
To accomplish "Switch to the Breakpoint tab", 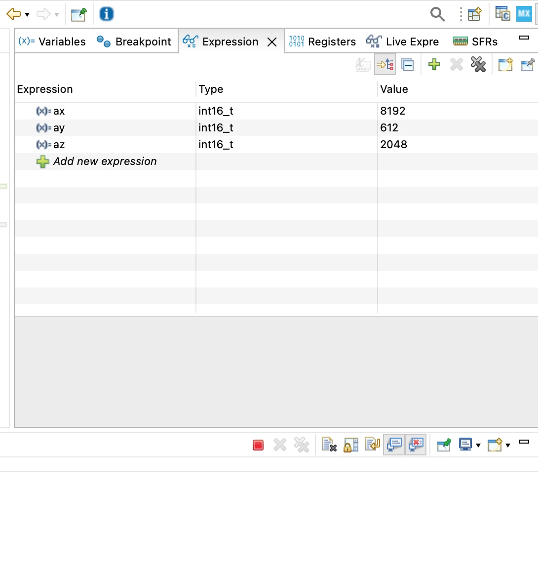I will pyautogui.click(x=134, y=41).
